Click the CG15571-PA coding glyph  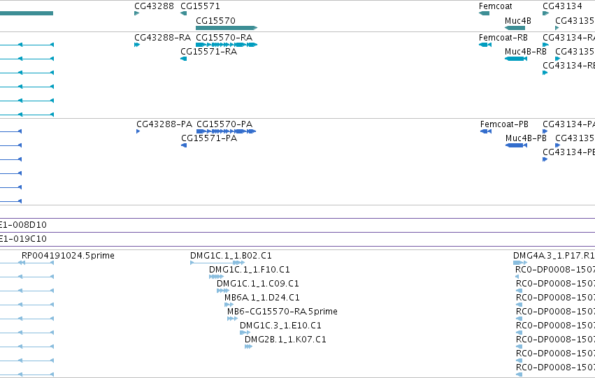[184, 145]
